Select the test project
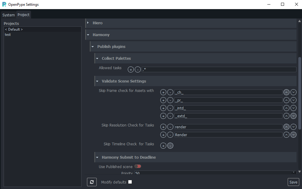This screenshot has width=302, height=189. click(x=8, y=34)
